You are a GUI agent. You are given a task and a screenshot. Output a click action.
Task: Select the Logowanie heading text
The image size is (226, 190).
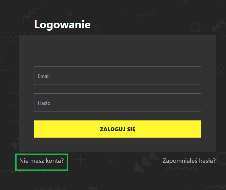point(62,25)
